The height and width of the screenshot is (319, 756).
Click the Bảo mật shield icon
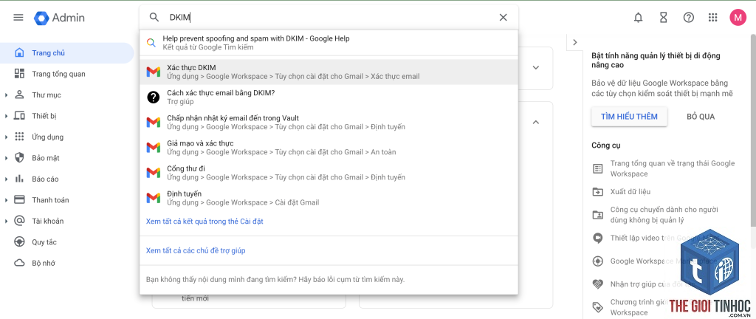point(19,157)
